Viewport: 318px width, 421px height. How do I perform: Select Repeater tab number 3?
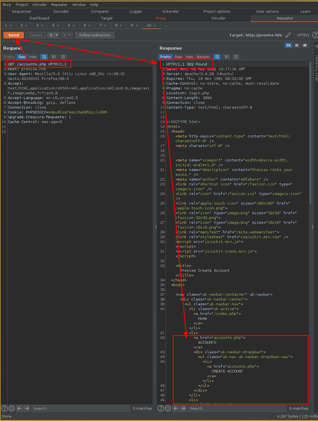coord(37,25)
